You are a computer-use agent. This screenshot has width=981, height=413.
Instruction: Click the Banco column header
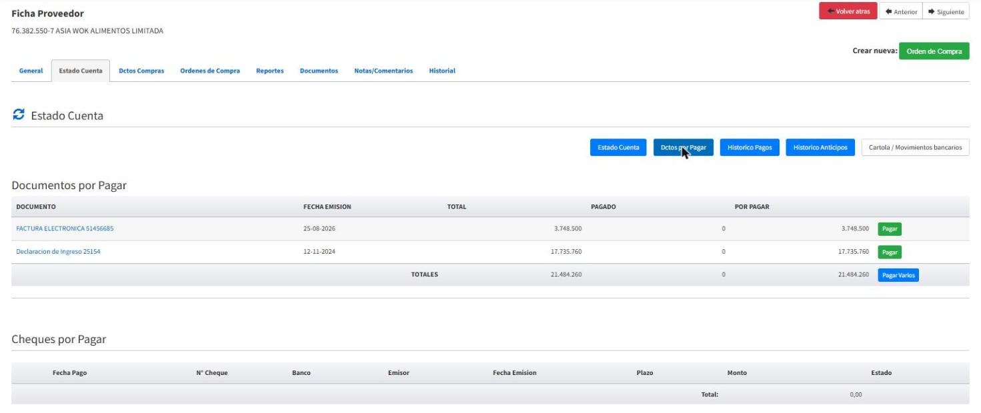pyautogui.click(x=301, y=373)
